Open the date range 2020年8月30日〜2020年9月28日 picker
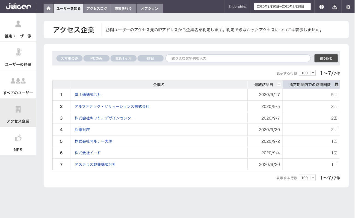355x218 pixels. click(282, 7)
